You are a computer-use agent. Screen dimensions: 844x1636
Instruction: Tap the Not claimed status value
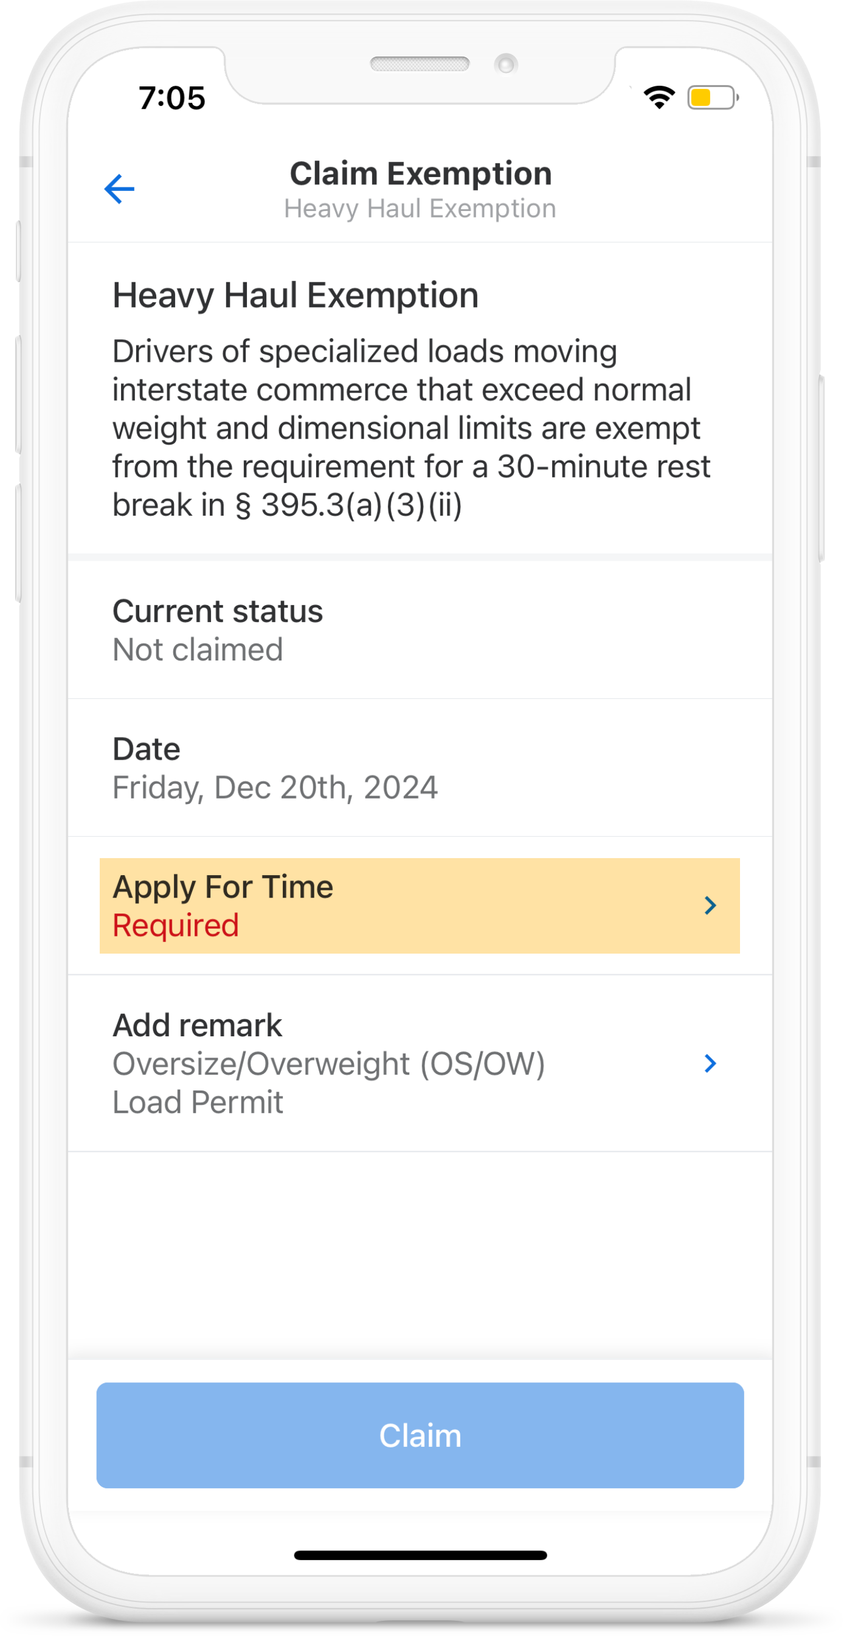point(198,650)
